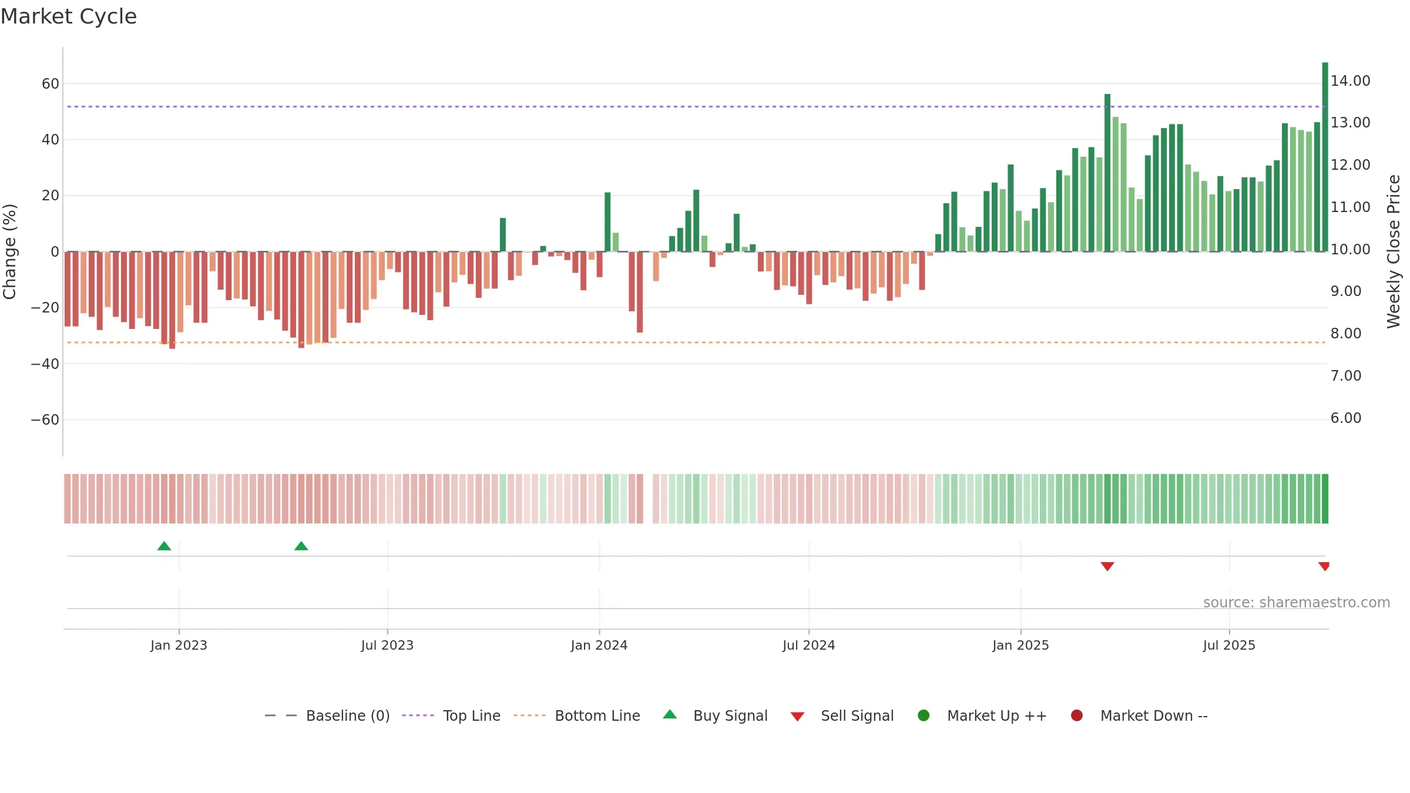
Task: Click the Change (%) axis title
Action: click(9, 251)
